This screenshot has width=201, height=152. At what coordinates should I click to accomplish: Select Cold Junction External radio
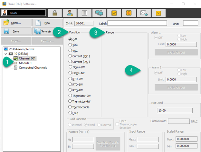click(99, 125)
